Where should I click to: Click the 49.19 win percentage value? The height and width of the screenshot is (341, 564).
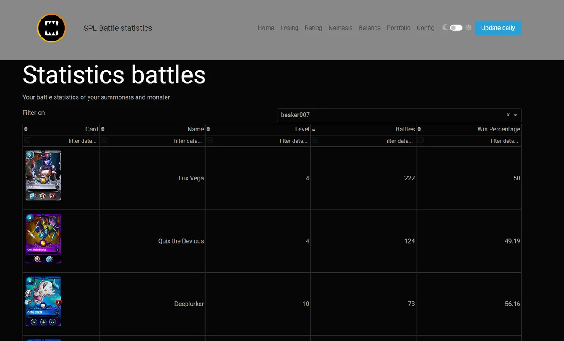tap(512, 241)
